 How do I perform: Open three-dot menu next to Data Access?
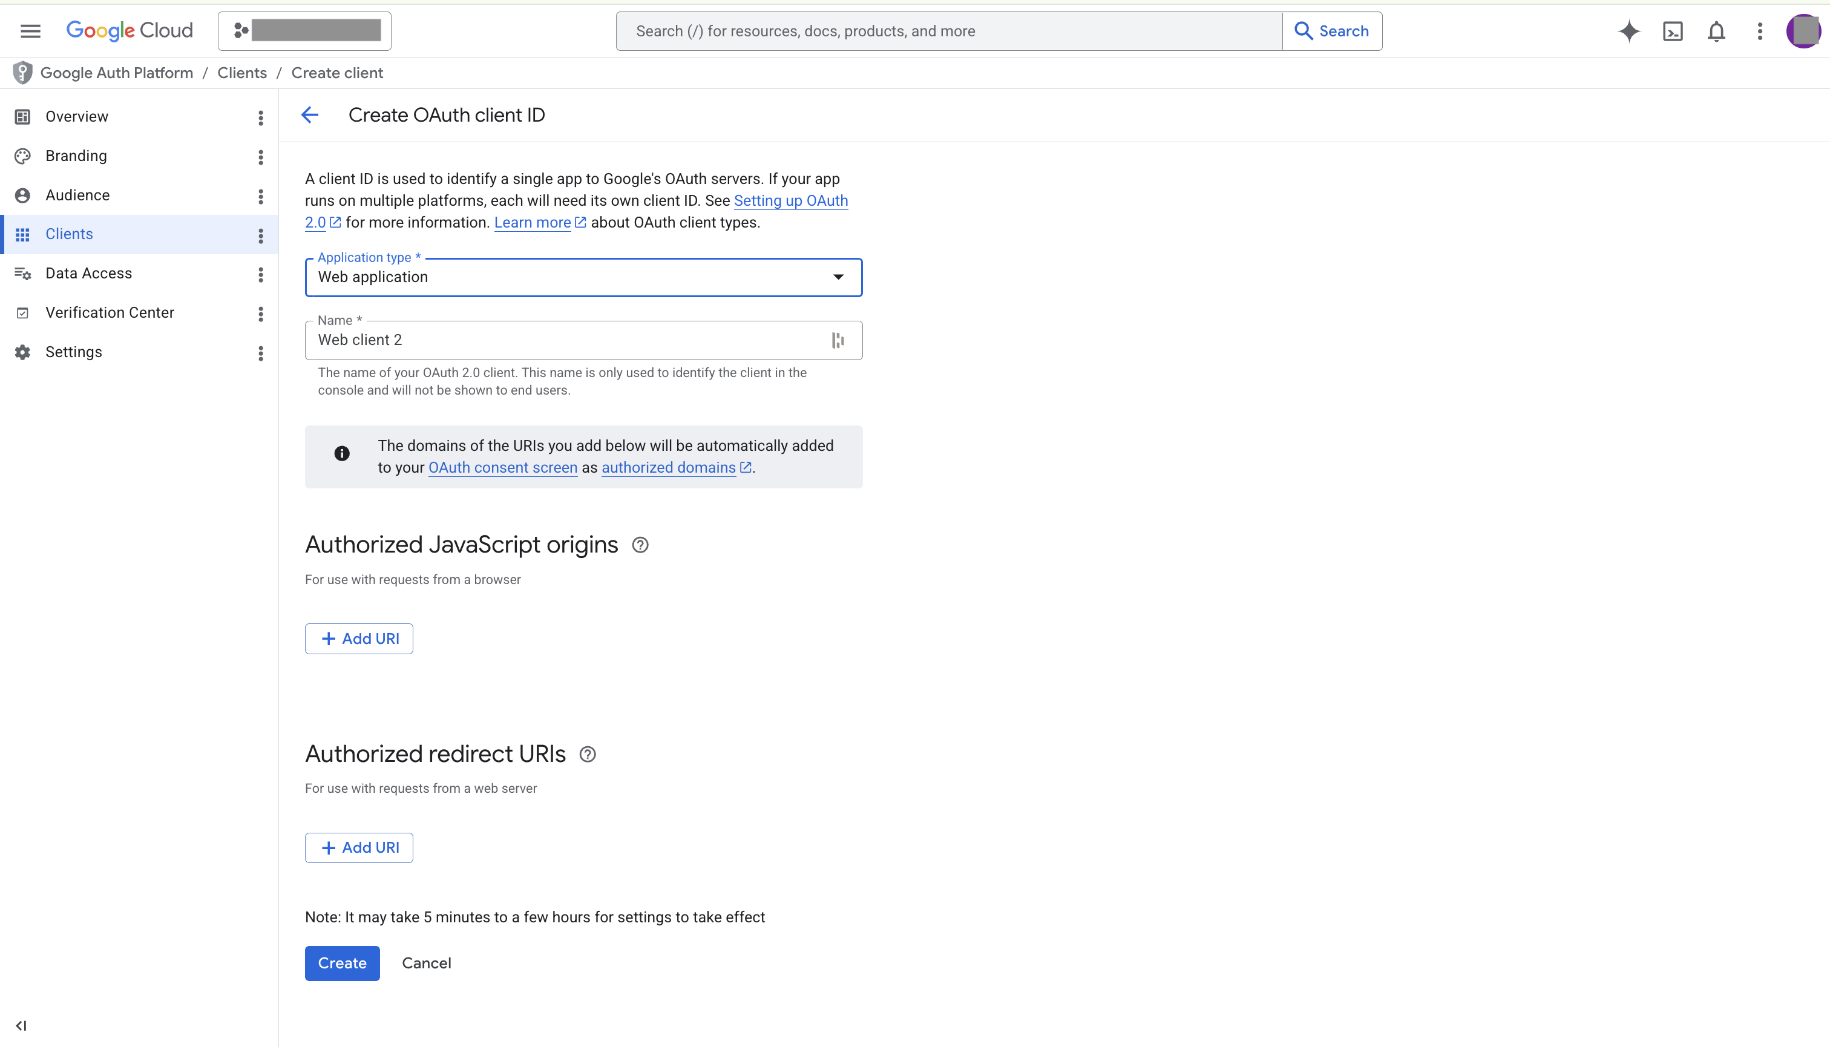click(260, 275)
